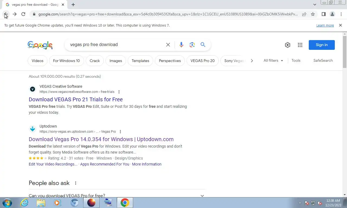Start a voice search with the microphone
Screen dimensions: 347x208
tap(181, 45)
